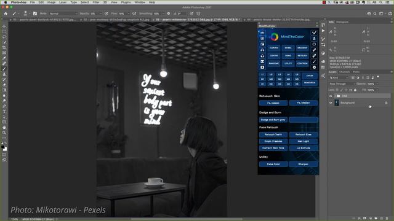The width and height of the screenshot is (394, 221).
Task: Toggle pressure for opacity icon in options bar
Action: tap(107, 14)
